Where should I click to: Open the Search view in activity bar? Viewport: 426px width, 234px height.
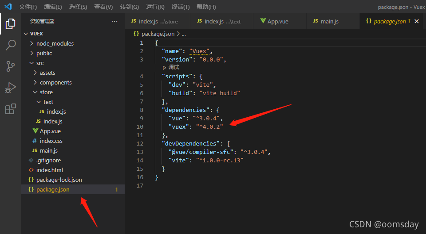pos(10,45)
